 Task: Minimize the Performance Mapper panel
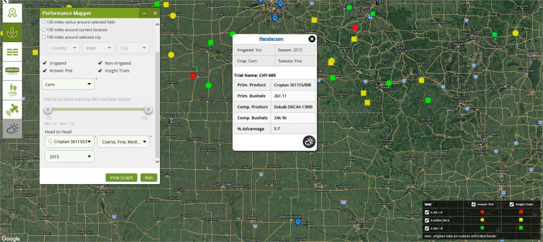coord(144,13)
